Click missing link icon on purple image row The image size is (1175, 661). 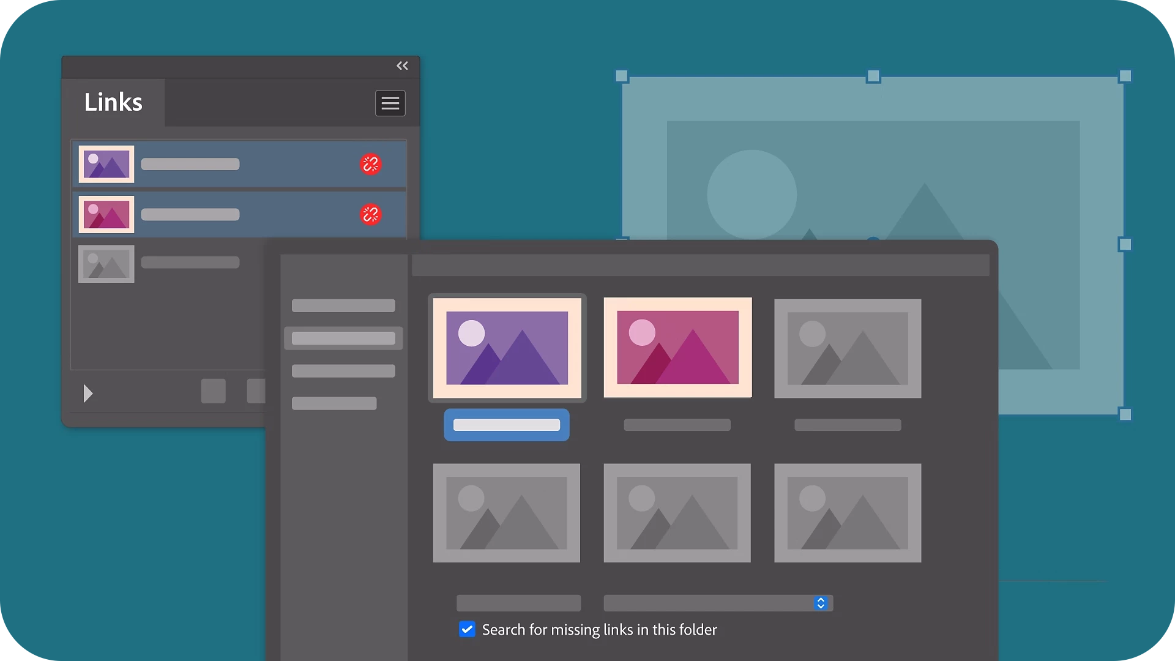click(370, 164)
